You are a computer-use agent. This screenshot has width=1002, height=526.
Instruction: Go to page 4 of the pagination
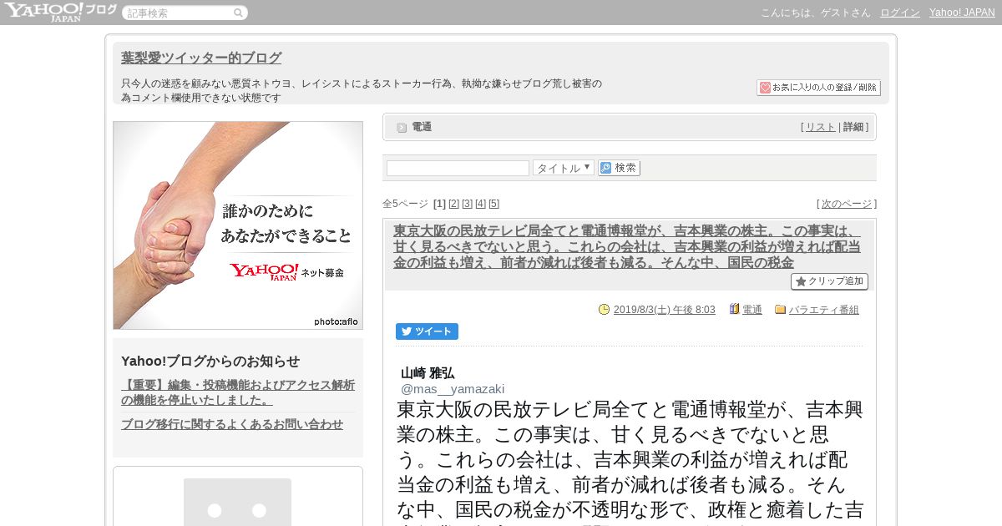(x=480, y=204)
